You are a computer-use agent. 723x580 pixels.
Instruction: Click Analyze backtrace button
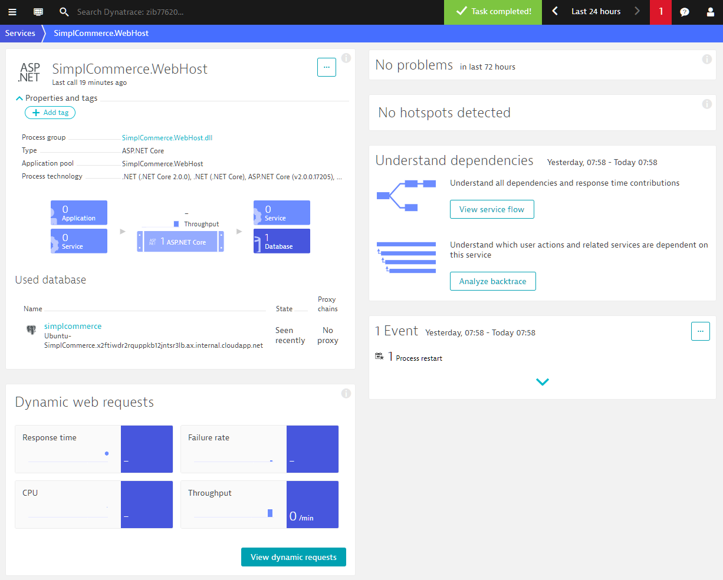pos(493,281)
